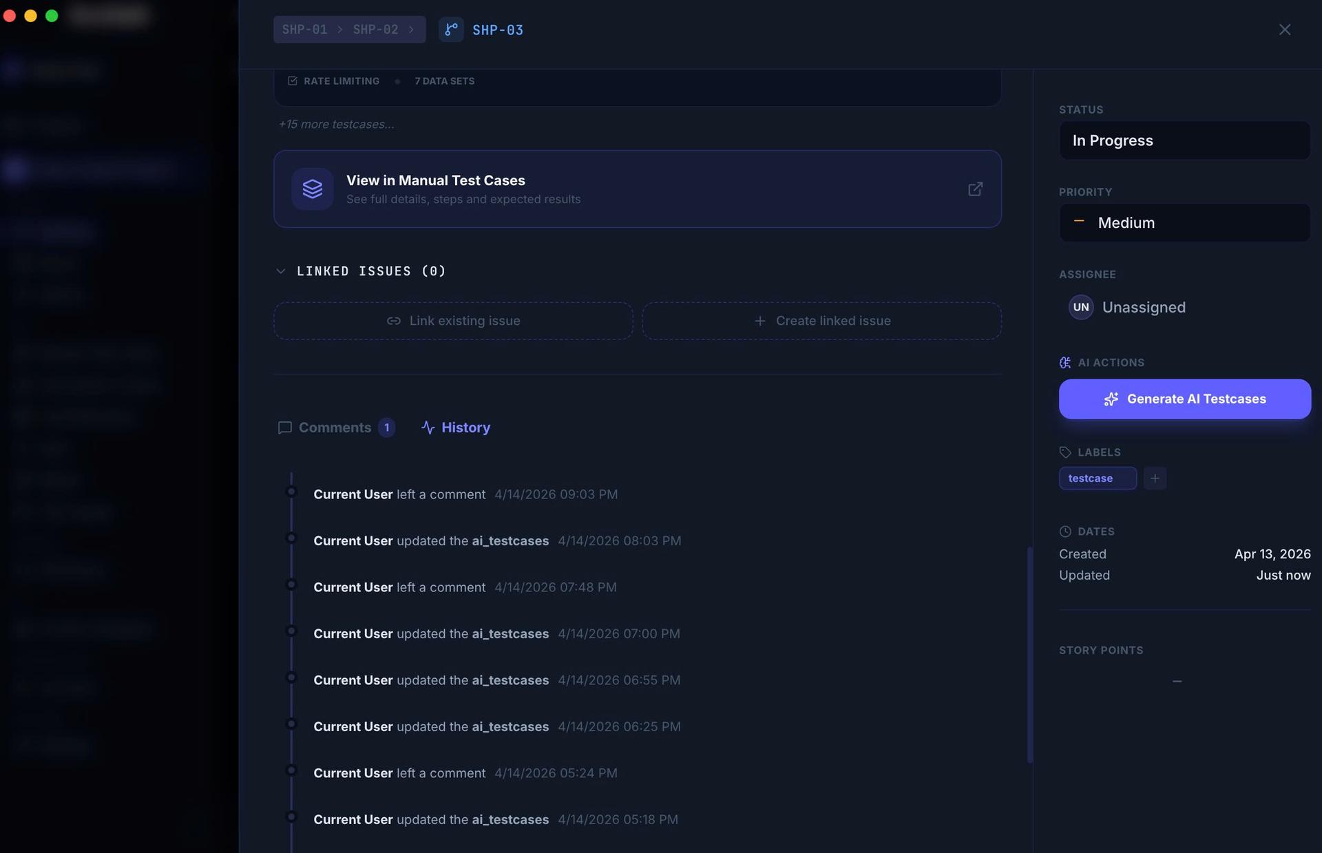Click history entry at 09:03 PM

[465, 494]
